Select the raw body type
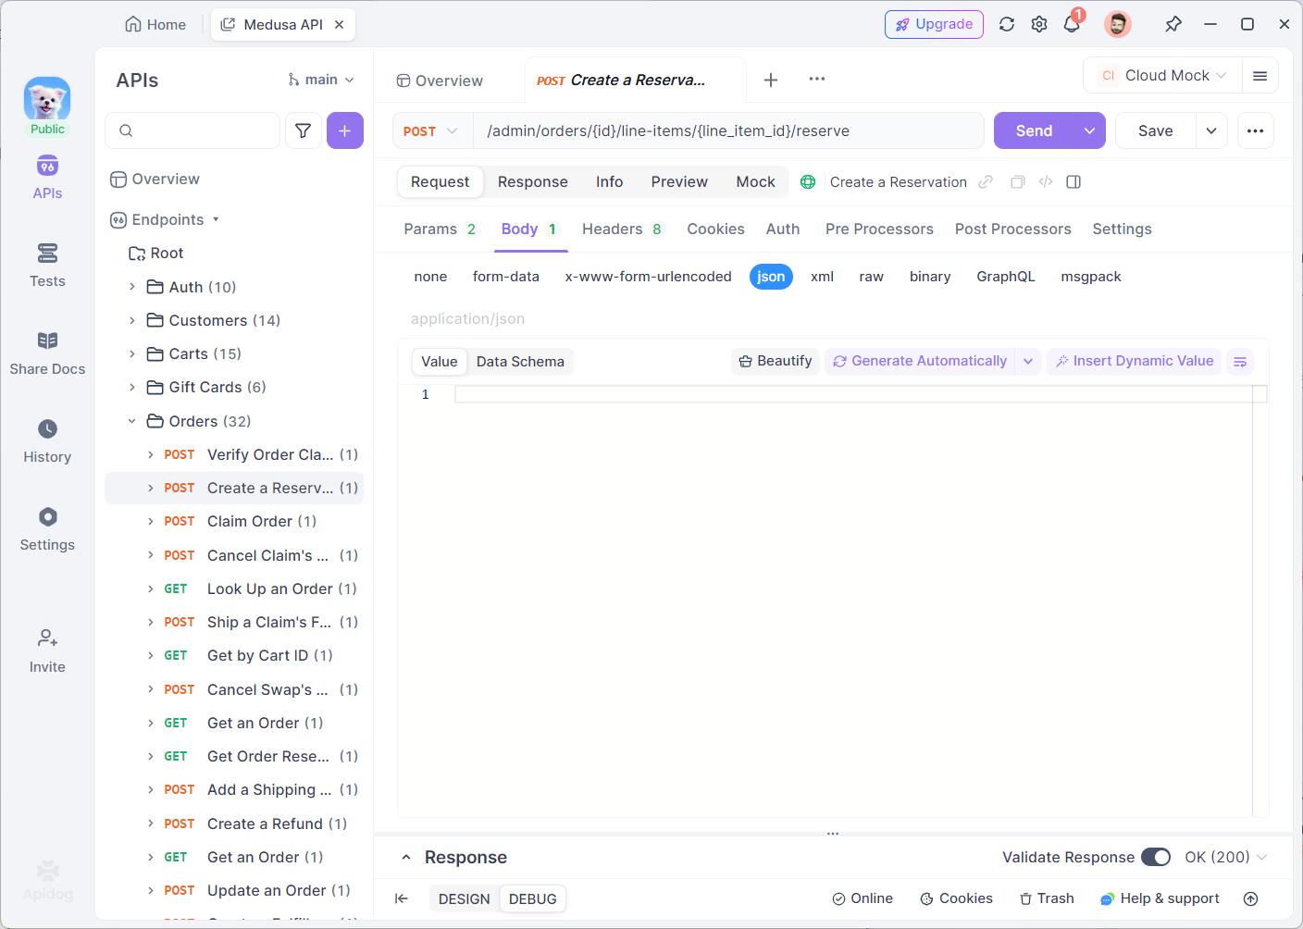The image size is (1303, 929). 871,277
